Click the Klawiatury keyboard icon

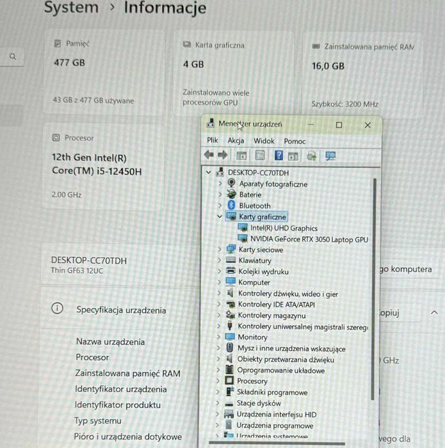(x=231, y=260)
